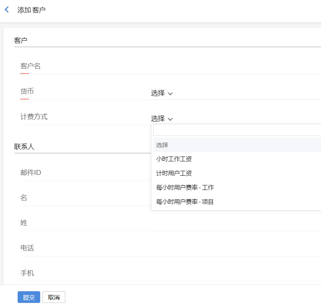Screen dimensions: 321x307
Task: Click the 计费方式 field label
Action: pyautogui.click(x=34, y=117)
